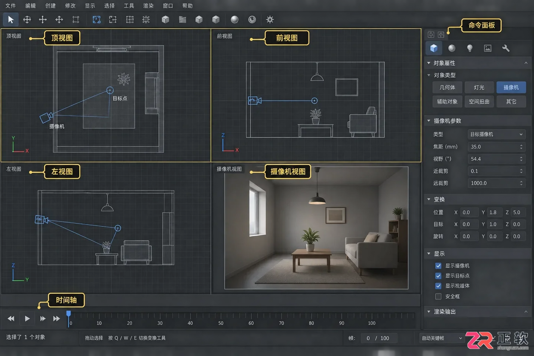Click the 焦距 (mm) spinner arrows
The image size is (534, 356).
(521, 147)
